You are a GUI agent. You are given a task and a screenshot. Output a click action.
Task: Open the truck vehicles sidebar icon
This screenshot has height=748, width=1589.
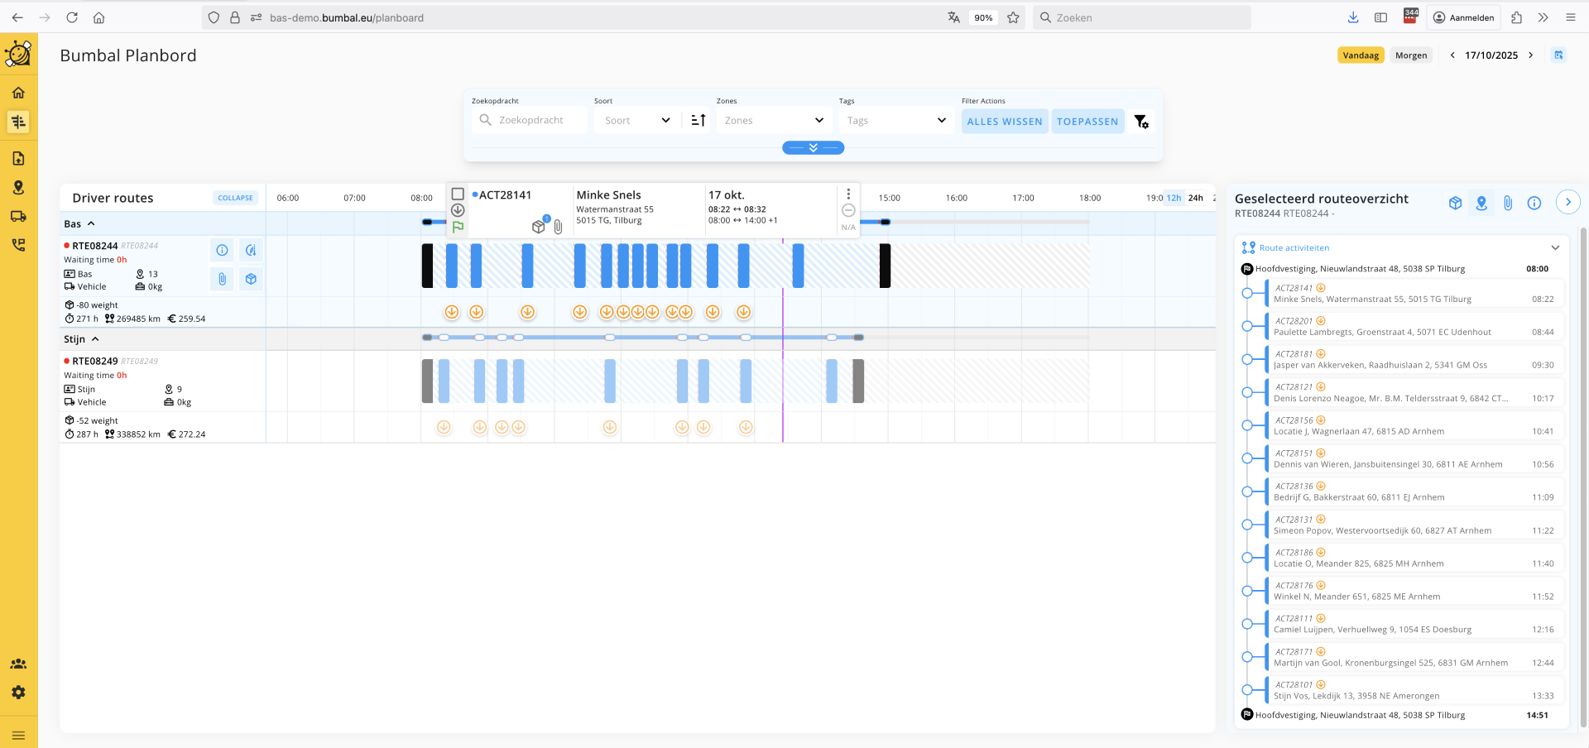coord(18,217)
